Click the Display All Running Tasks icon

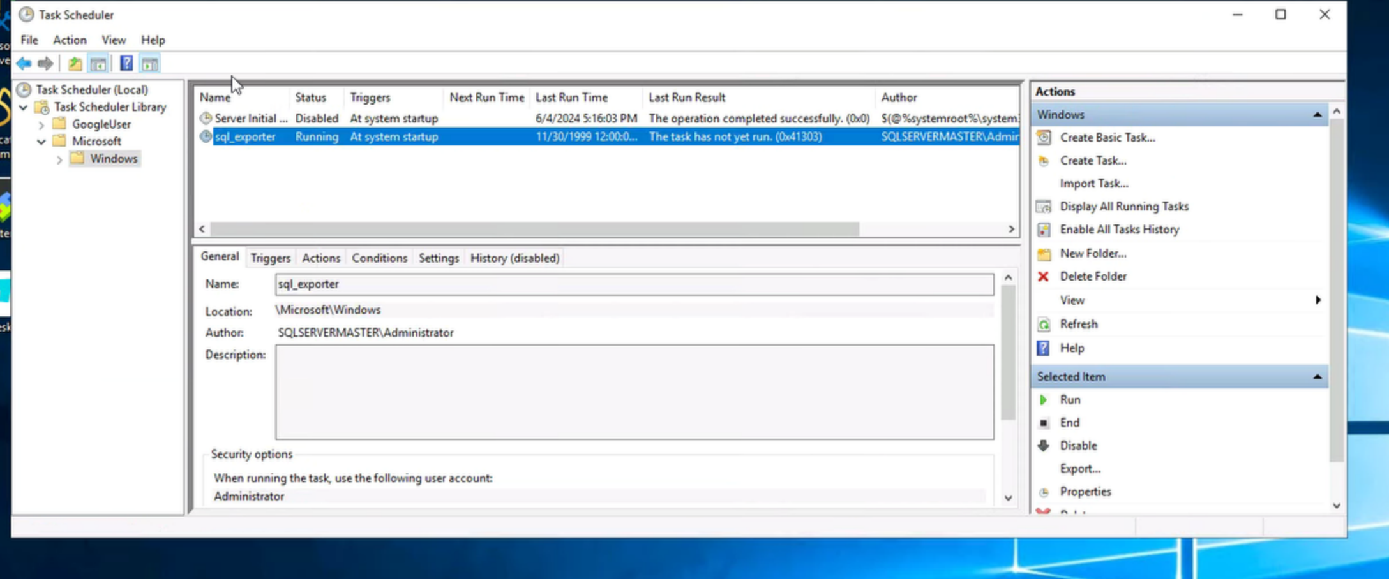tap(1044, 207)
